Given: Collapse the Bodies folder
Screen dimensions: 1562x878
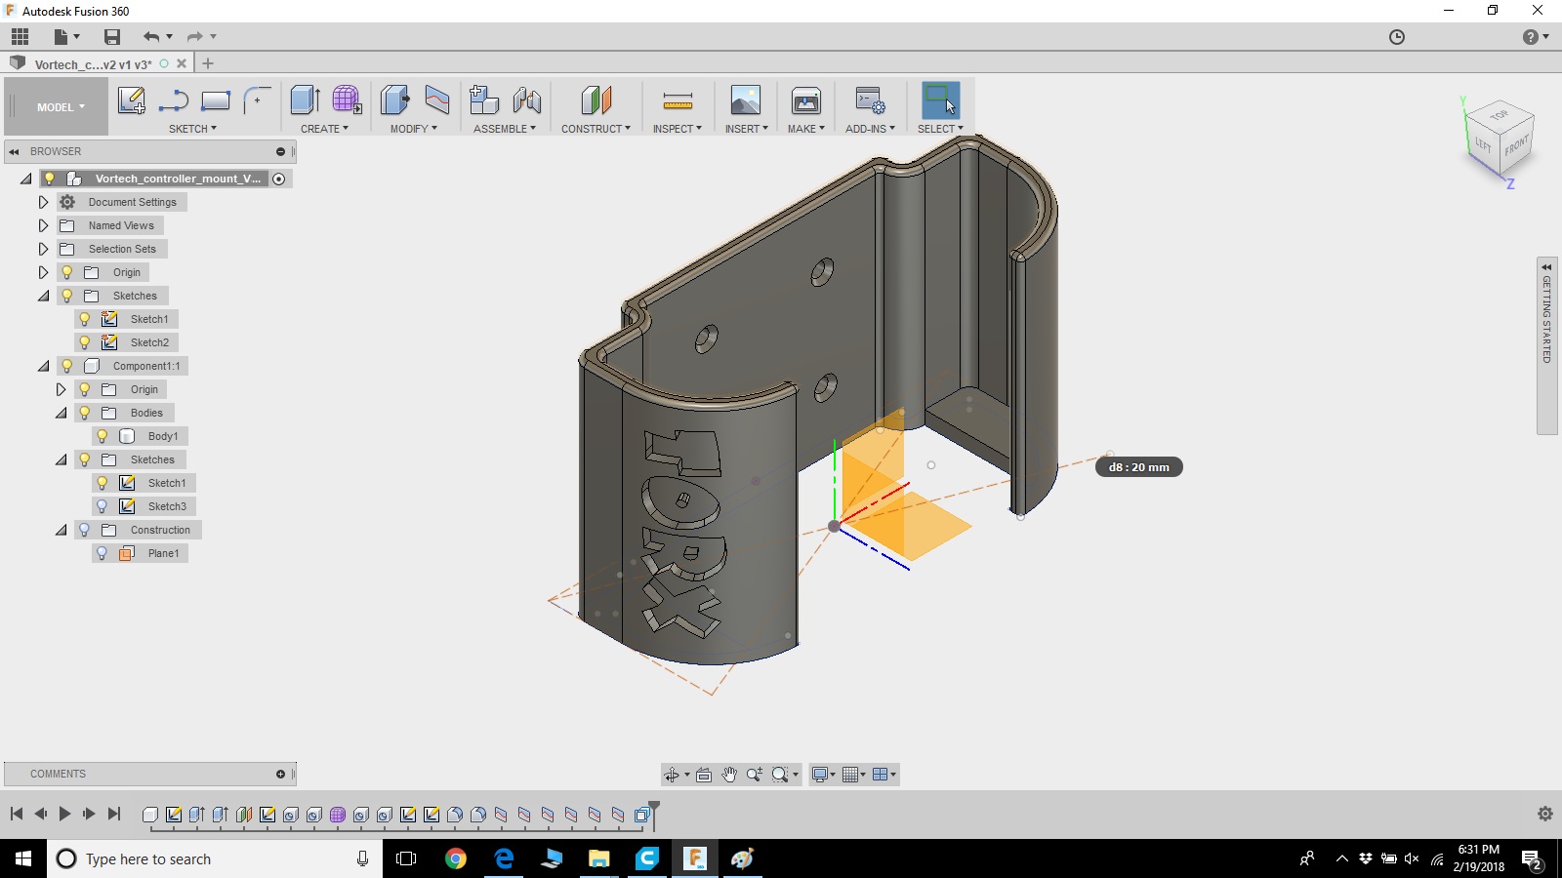Looking at the screenshot, I should (x=61, y=413).
